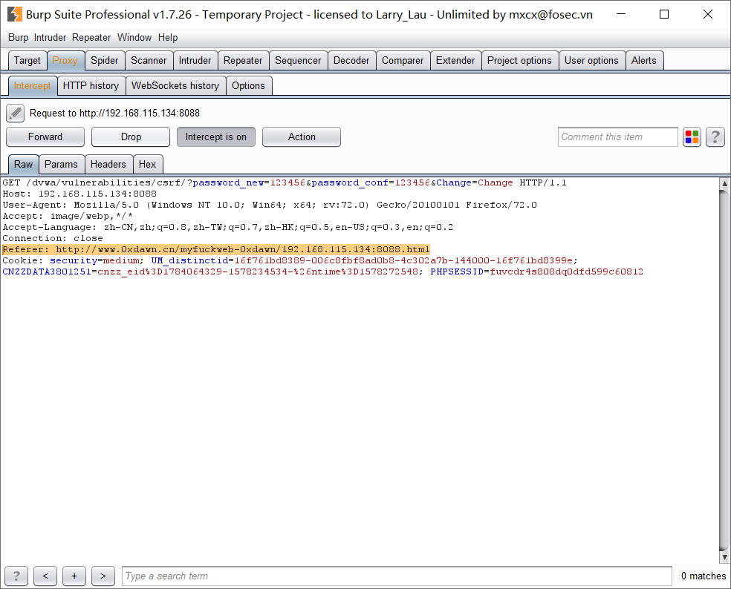This screenshot has width=731, height=589.
Task: Click the Connection: close line
Action: coord(53,238)
